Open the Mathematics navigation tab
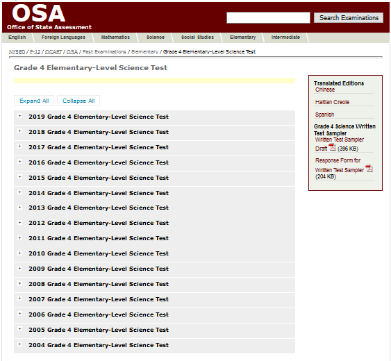Screen dimensions: 391x361 pos(115,37)
